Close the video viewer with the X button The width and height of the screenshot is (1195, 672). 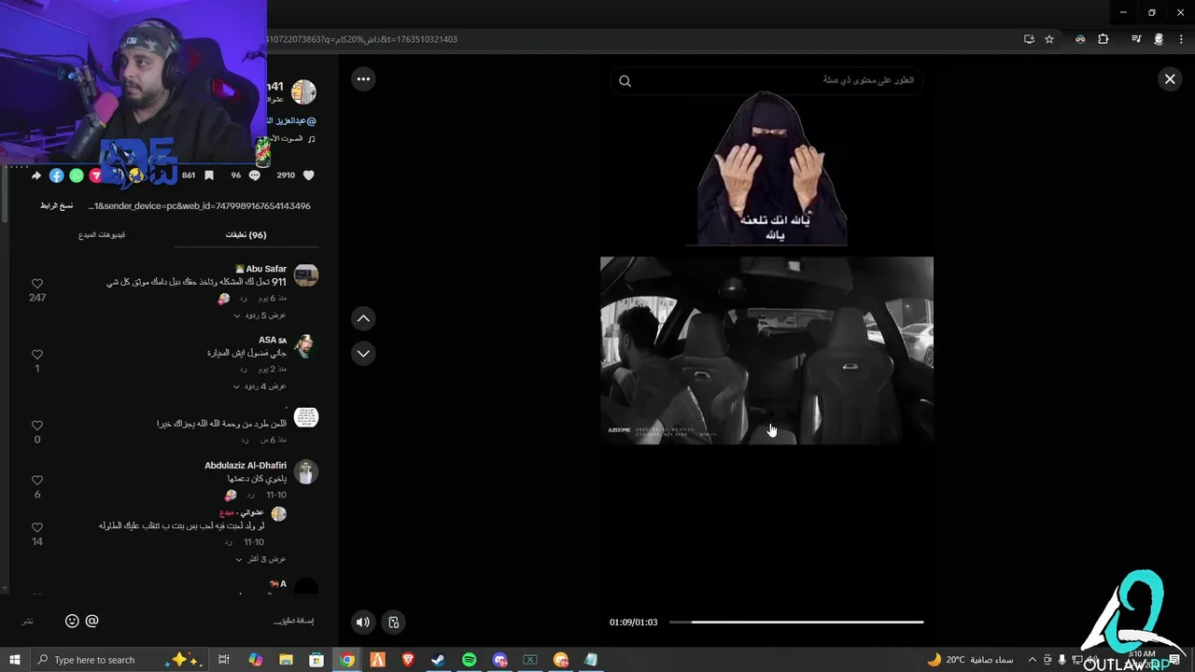[x=1170, y=79]
